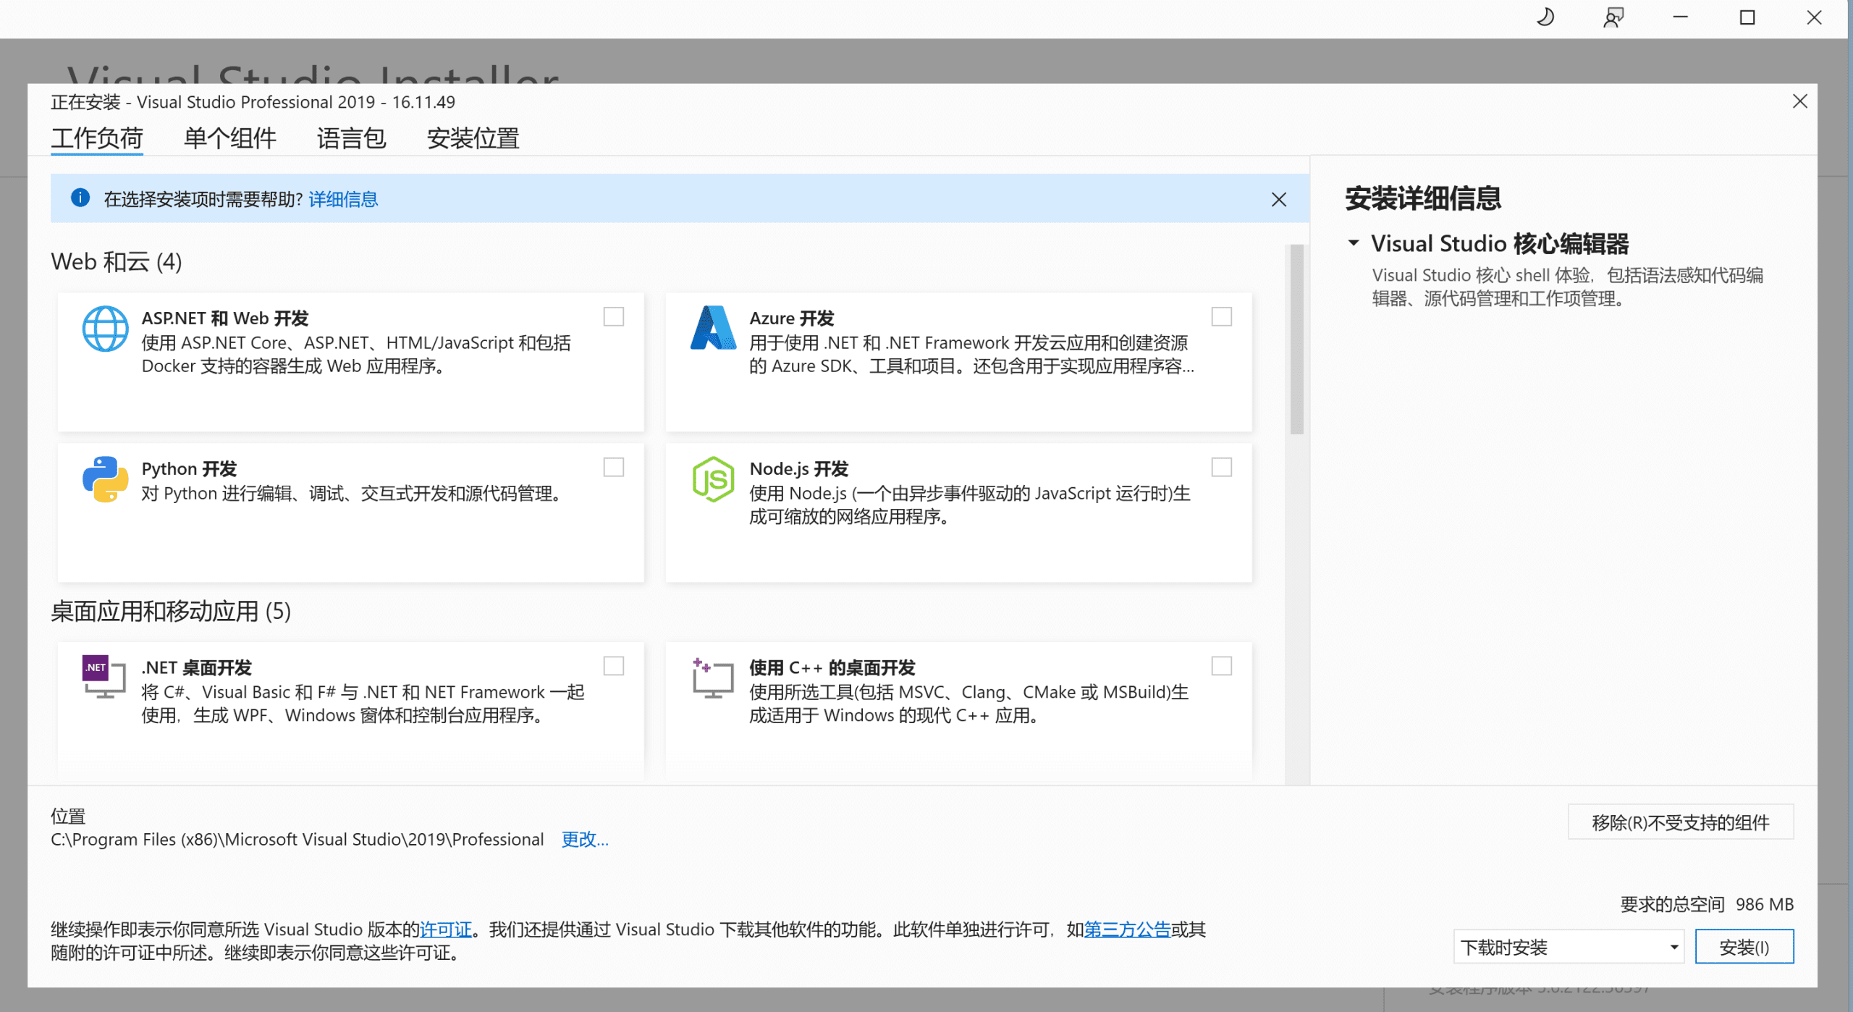
Task: Check the Azure 开发 workload
Action: pos(1221,316)
